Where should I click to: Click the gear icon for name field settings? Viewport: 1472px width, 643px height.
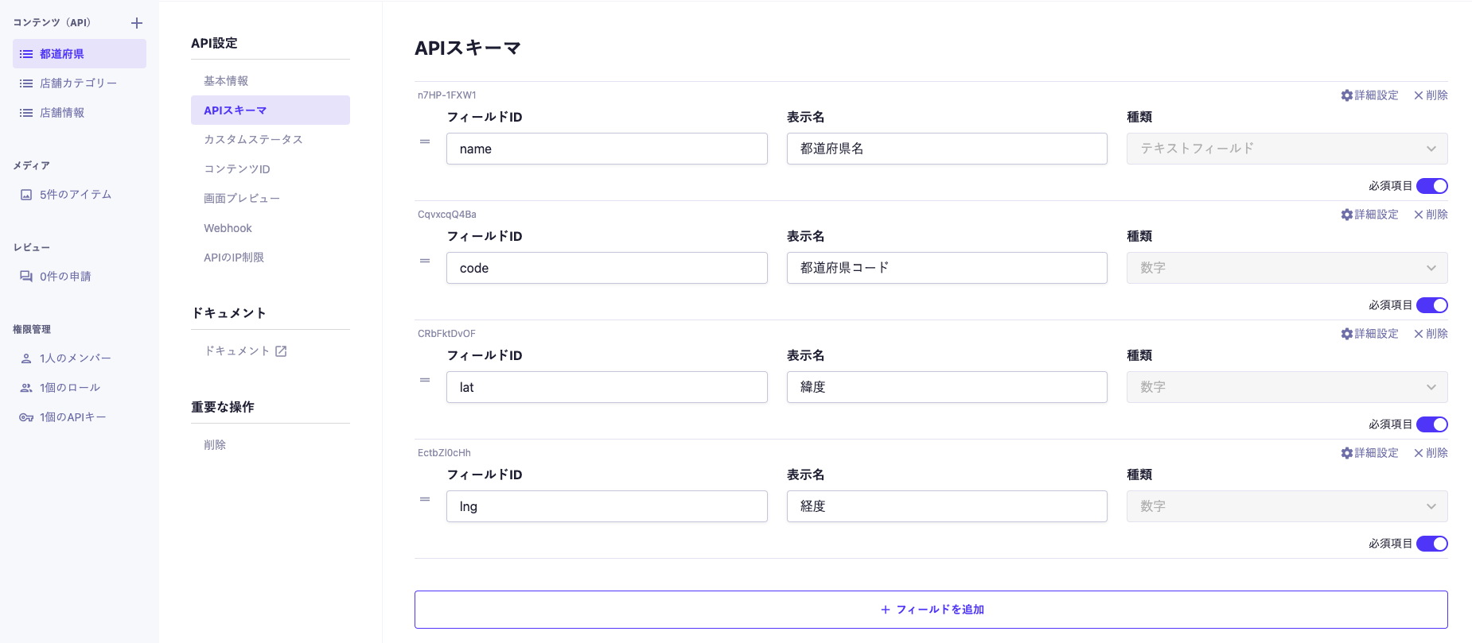1346,95
